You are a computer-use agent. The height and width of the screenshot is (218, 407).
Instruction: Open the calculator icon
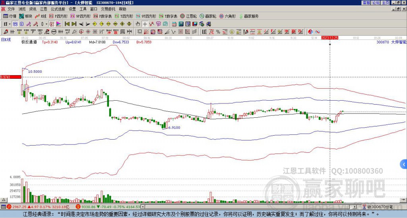[x=181, y=24]
